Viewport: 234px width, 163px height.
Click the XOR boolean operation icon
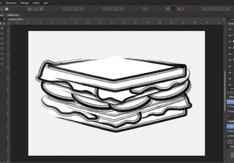click(222, 9)
